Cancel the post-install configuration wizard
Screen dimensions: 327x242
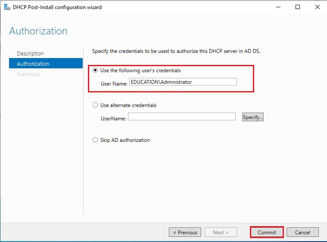(302, 232)
